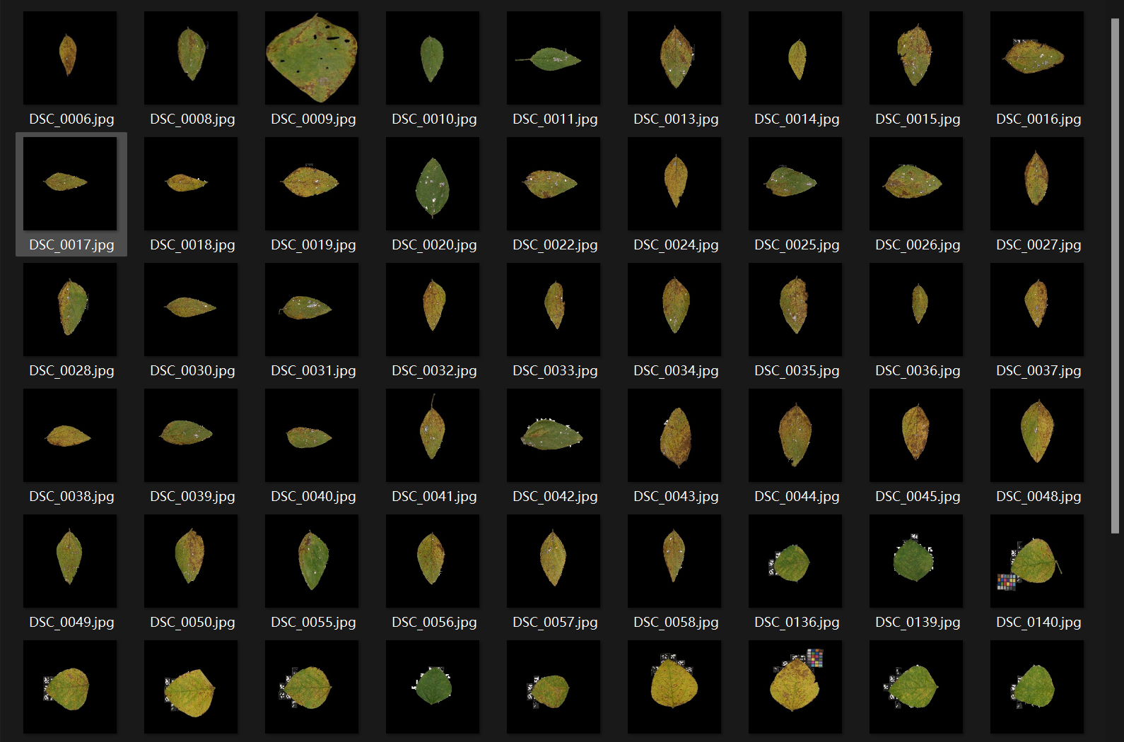This screenshot has width=1124, height=742.
Task: Select the DSC_0038.jpg thumbnail
Action: coord(70,435)
